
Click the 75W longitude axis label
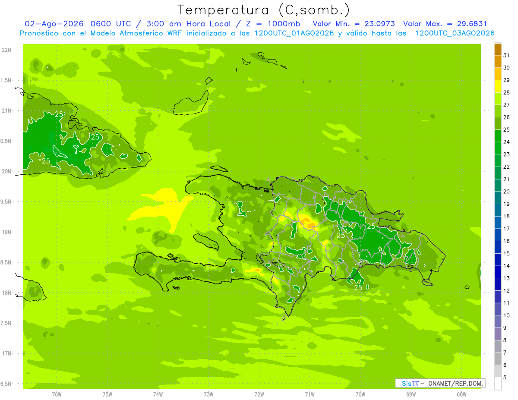point(107,394)
